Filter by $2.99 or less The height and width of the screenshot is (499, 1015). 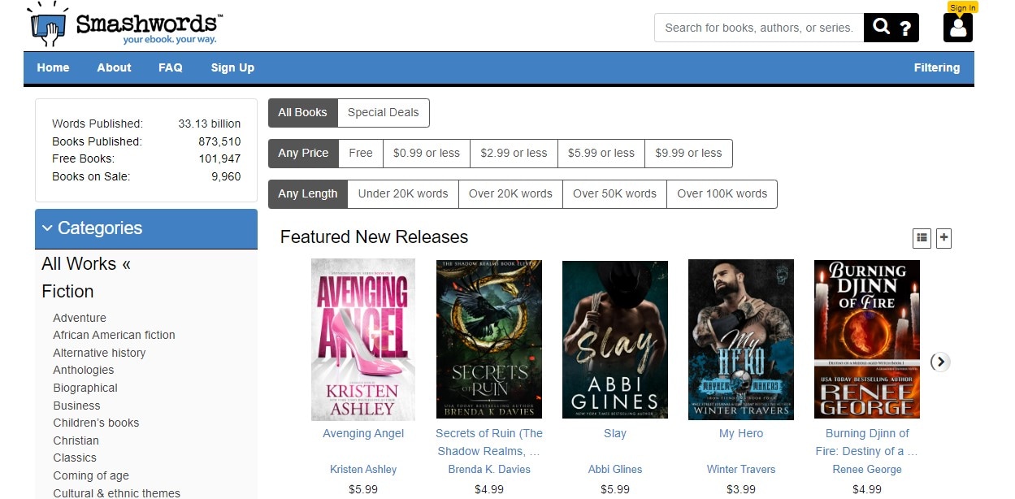514,153
